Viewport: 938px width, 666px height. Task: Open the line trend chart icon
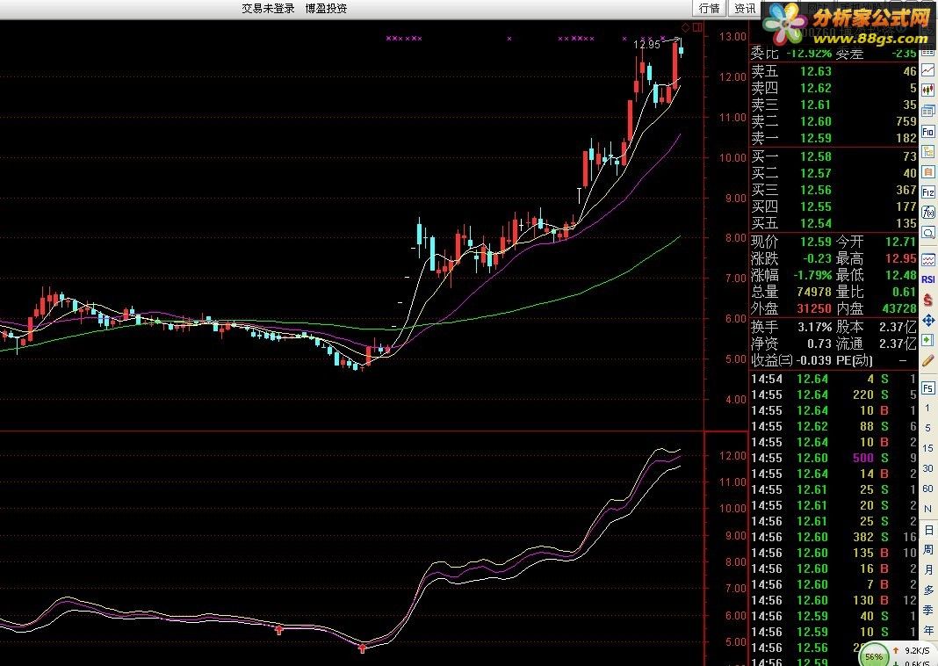coord(927,70)
